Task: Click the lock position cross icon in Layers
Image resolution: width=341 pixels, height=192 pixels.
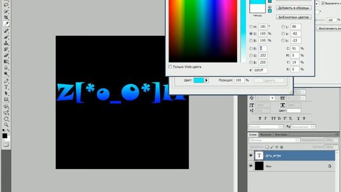Action: point(277,147)
